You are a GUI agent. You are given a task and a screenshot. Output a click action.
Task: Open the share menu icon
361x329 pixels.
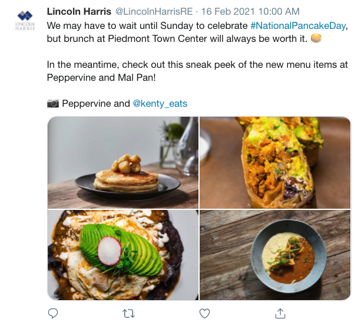point(281,313)
